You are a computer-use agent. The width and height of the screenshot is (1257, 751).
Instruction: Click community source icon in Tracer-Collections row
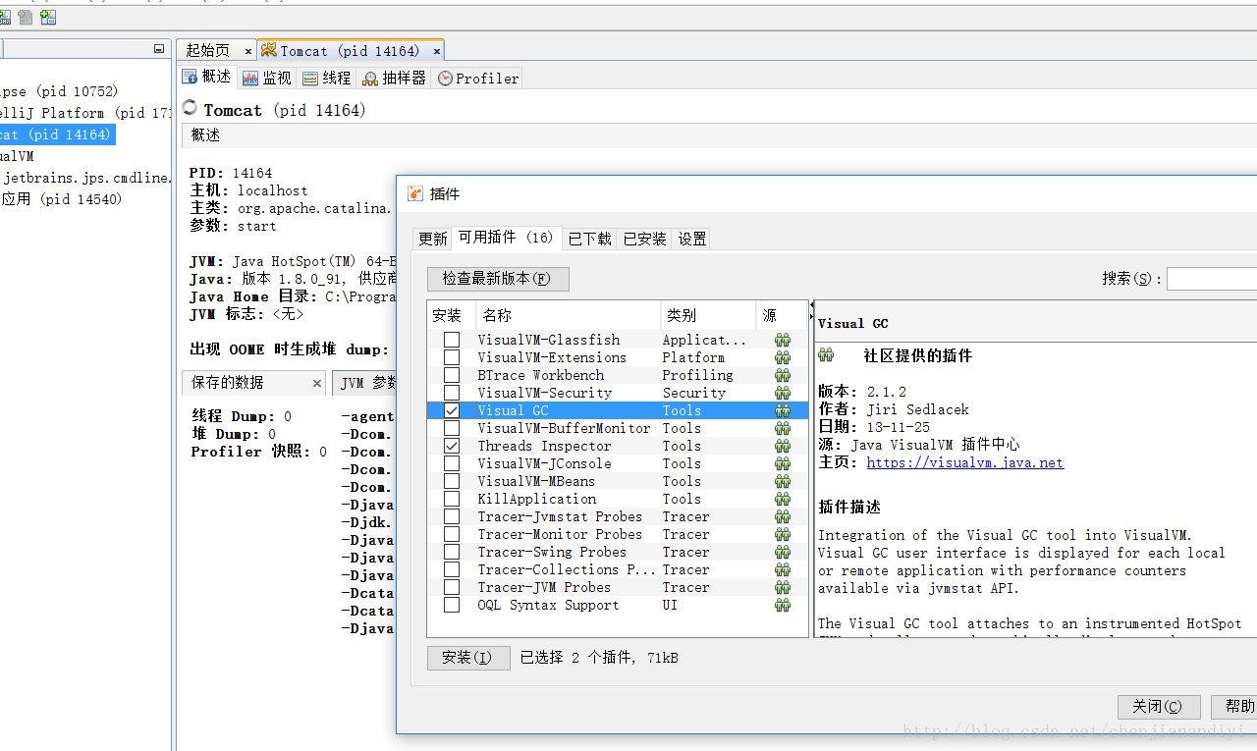[x=782, y=569]
